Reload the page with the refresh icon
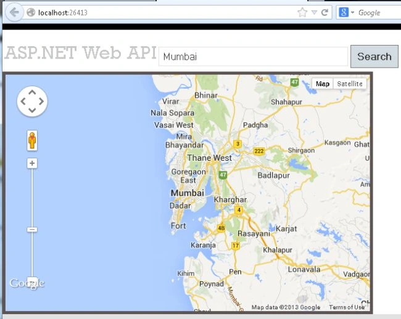Image resolution: width=401 pixels, height=319 pixels. tap(325, 12)
